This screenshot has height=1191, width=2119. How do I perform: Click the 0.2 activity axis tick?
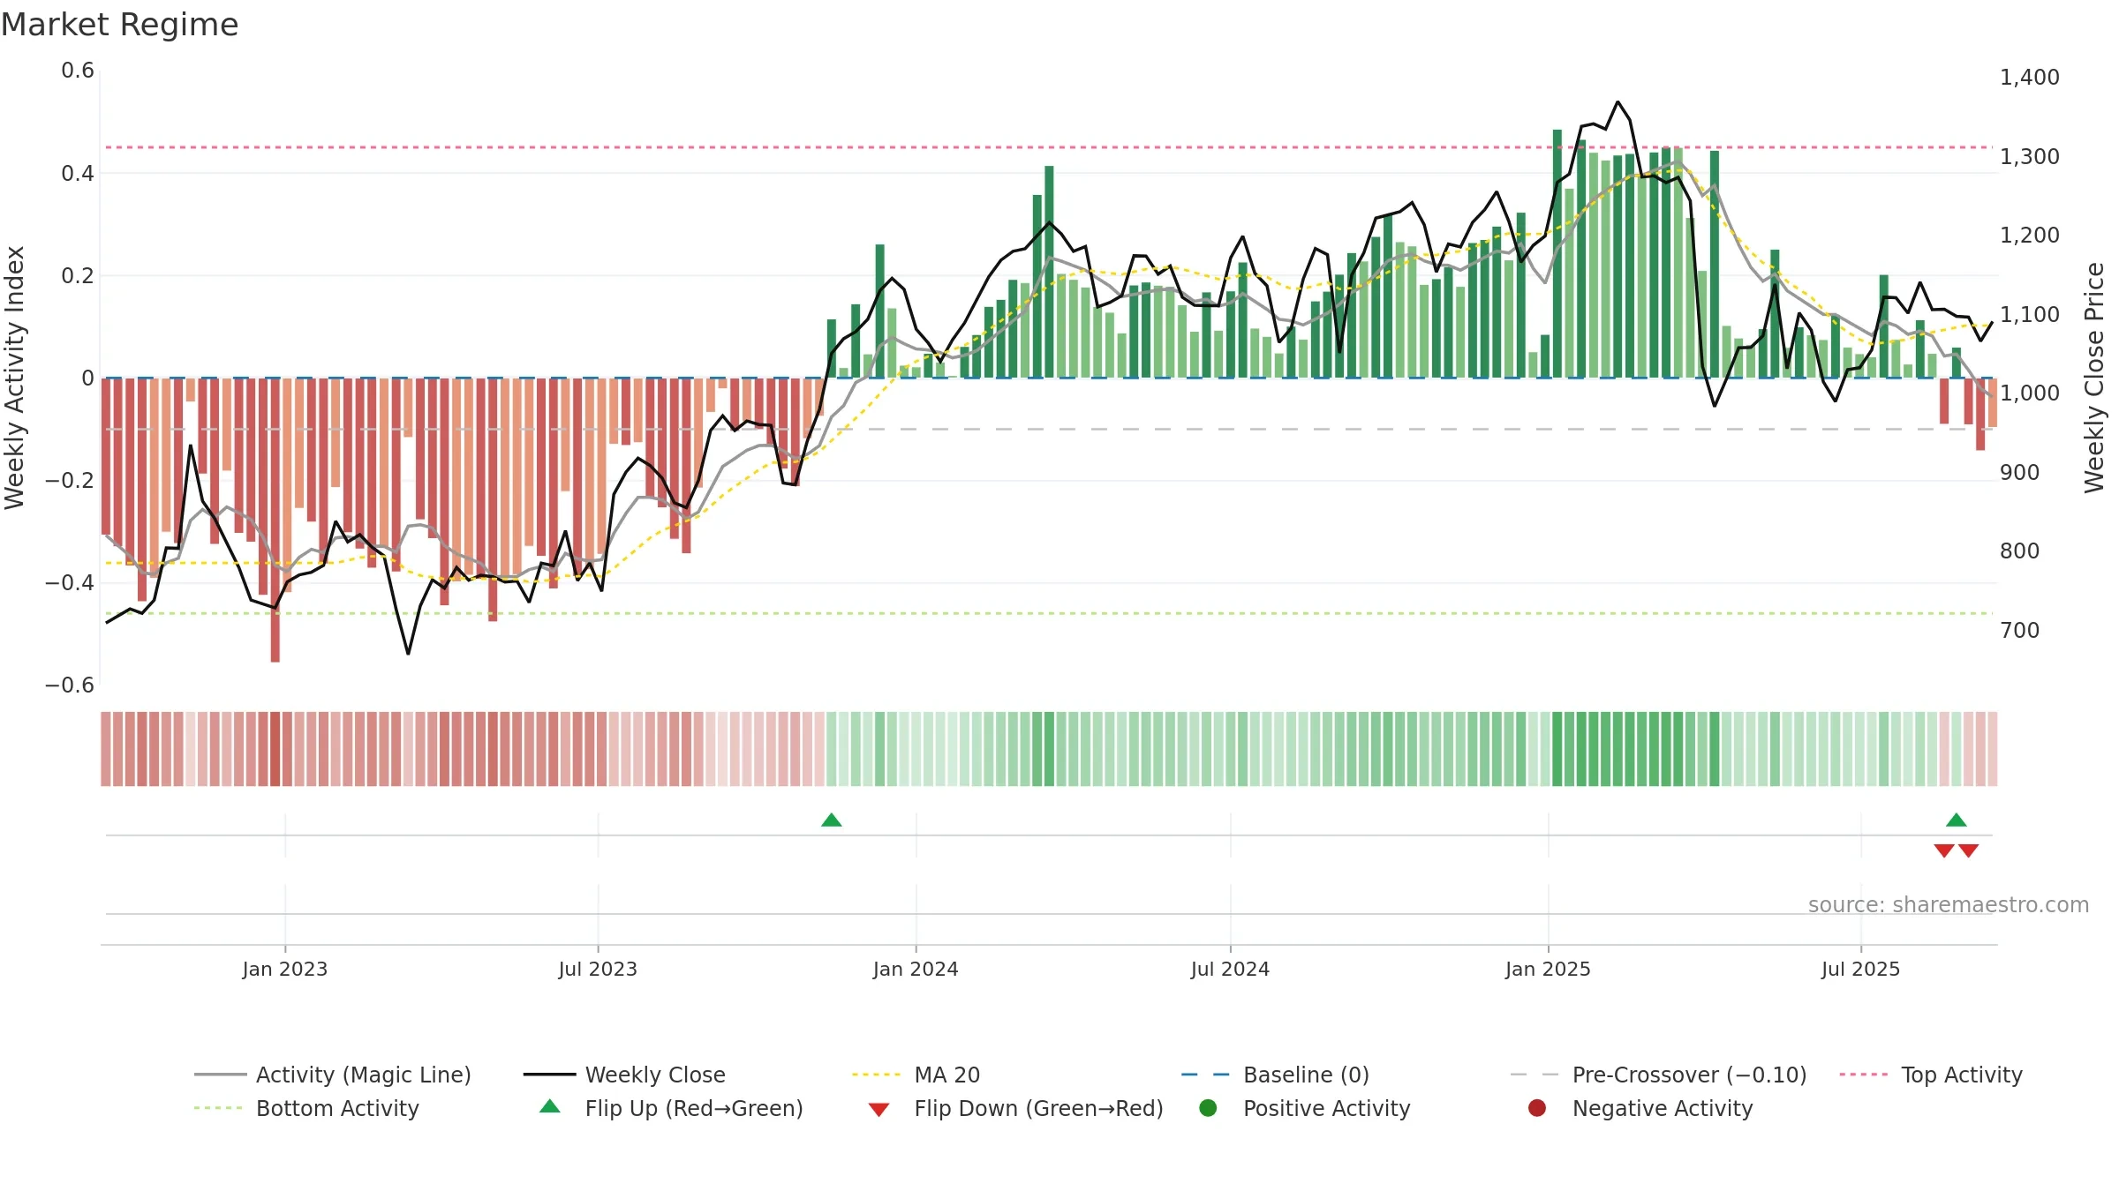[x=78, y=275]
